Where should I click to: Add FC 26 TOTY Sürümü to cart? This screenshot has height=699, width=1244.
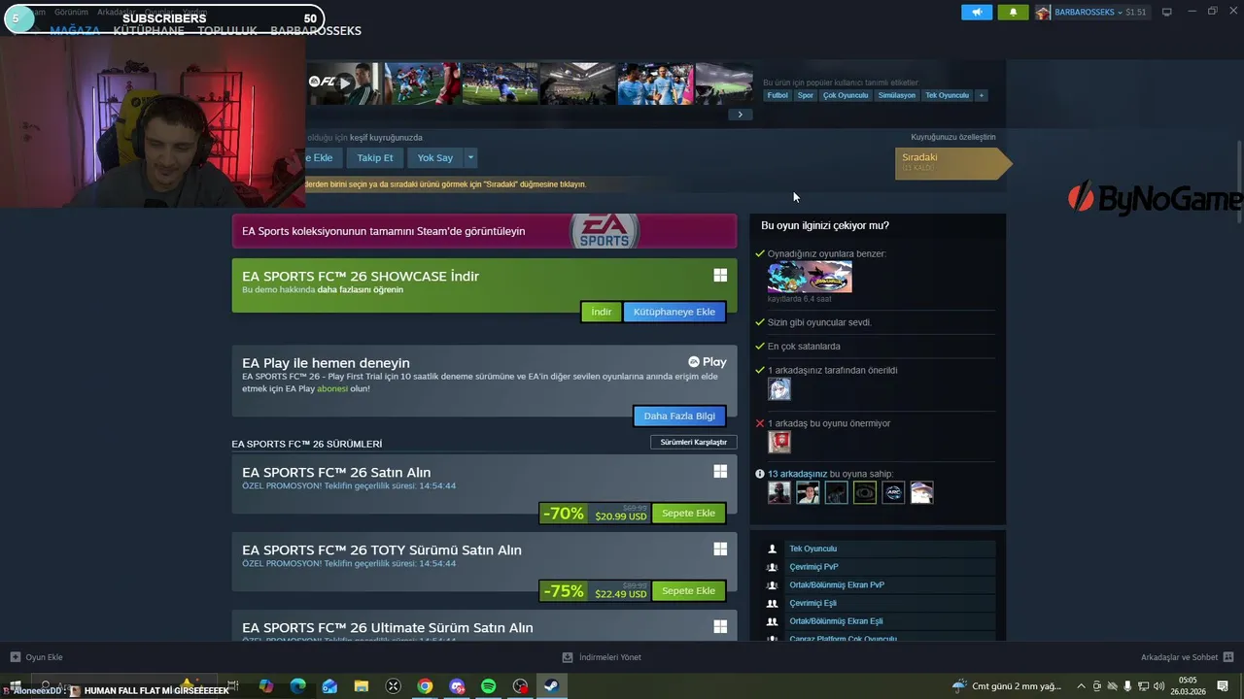[x=688, y=590]
